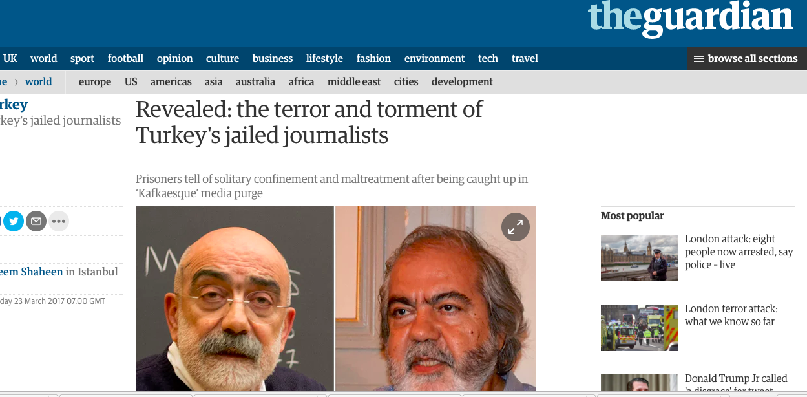Share the article on Twitter

pos(14,222)
